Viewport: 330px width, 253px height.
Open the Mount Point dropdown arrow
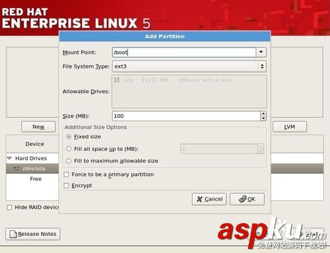coord(261,52)
